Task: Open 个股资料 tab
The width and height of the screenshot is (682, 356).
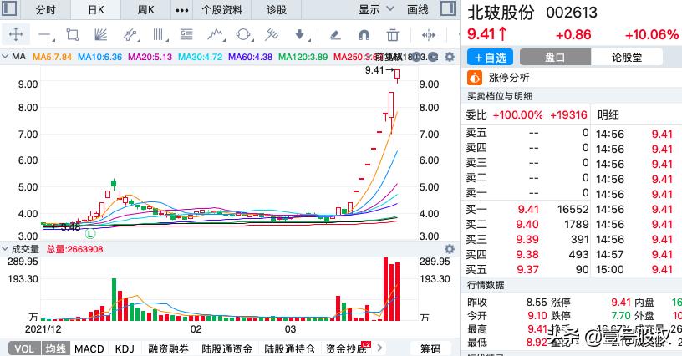Action: point(221,9)
